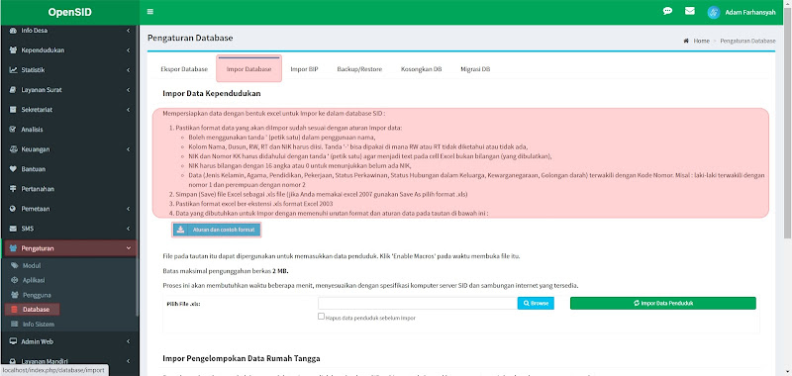The height and width of the screenshot is (376, 792).
Task: Click Pertanahan map signs icon
Action: pyautogui.click(x=13, y=189)
